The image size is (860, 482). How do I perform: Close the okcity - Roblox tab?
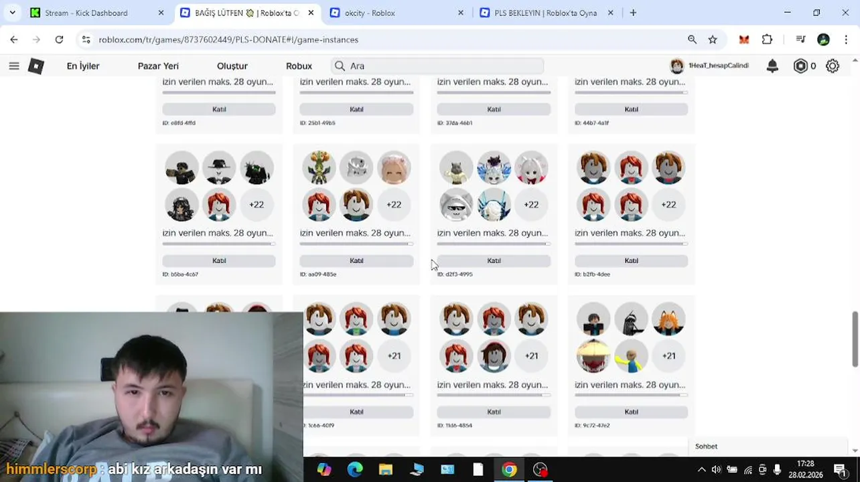click(x=460, y=13)
